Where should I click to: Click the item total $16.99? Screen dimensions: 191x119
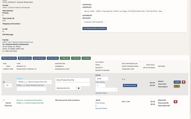pos(153,83)
